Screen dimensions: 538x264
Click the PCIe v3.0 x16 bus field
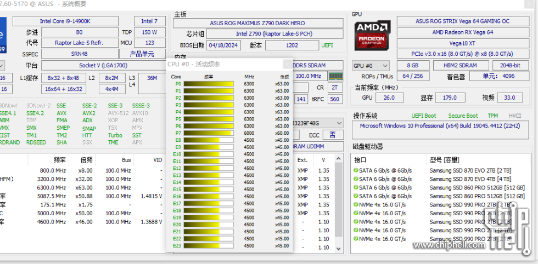(462, 54)
